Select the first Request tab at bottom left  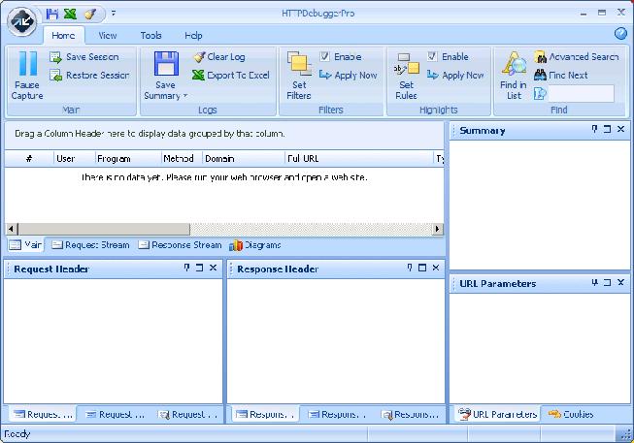tap(42, 414)
